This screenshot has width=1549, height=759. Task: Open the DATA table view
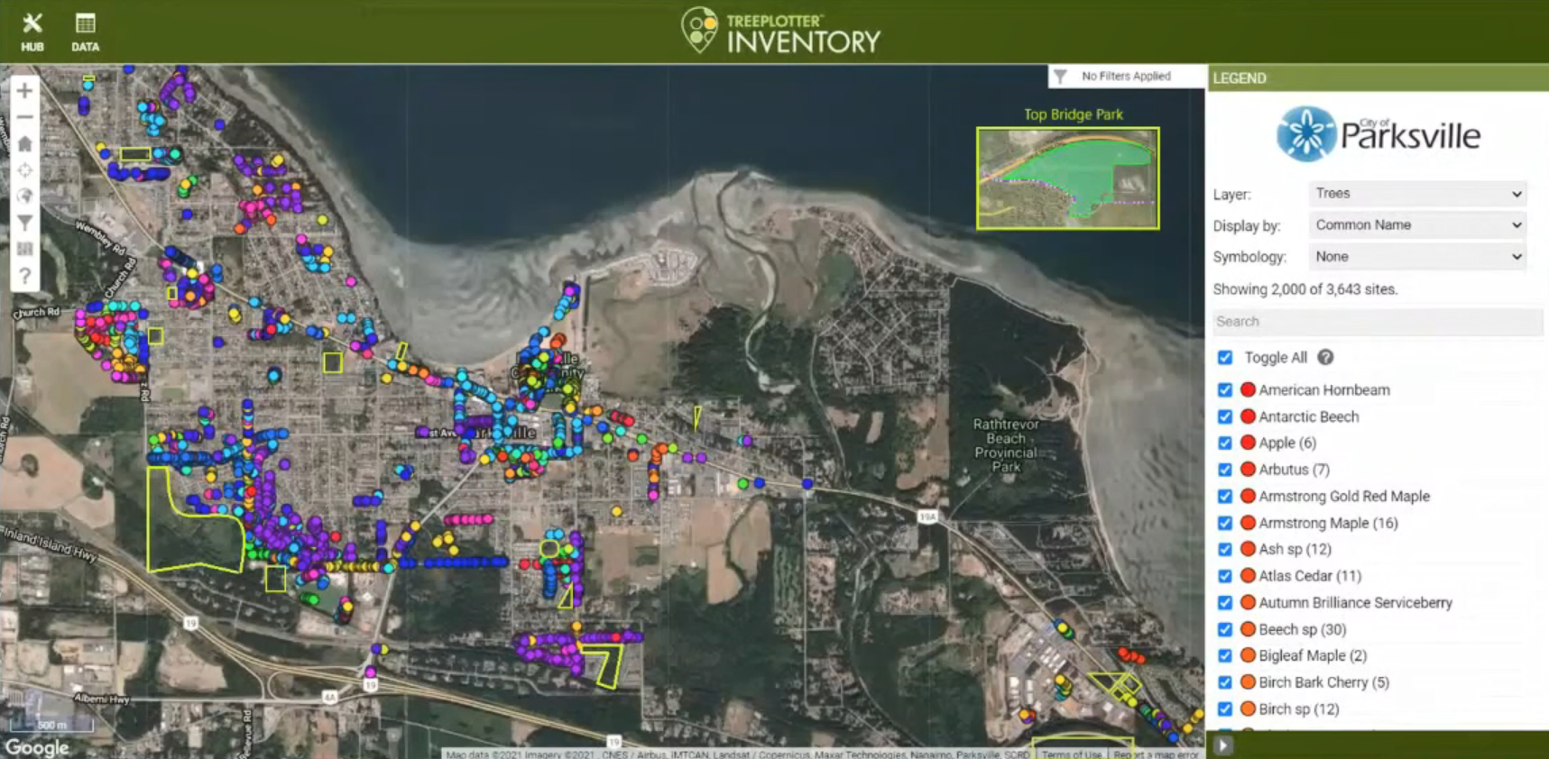click(86, 32)
